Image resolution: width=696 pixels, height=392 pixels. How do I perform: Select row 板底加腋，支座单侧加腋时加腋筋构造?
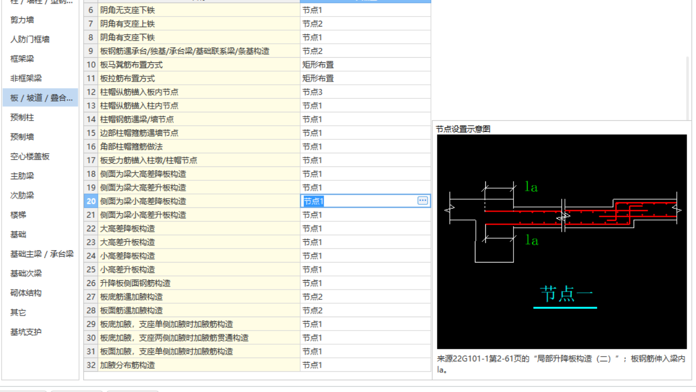(199, 324)
